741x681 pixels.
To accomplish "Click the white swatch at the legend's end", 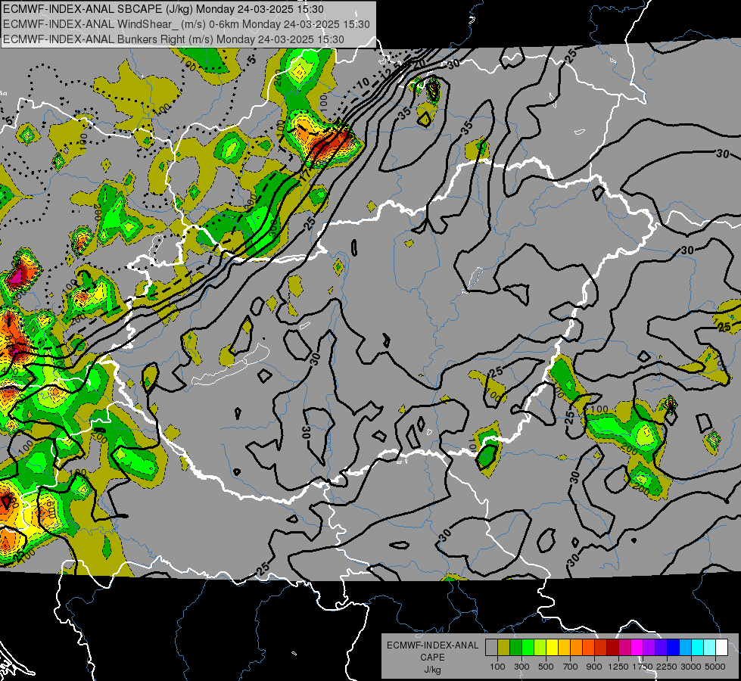I will coord(721,647).
